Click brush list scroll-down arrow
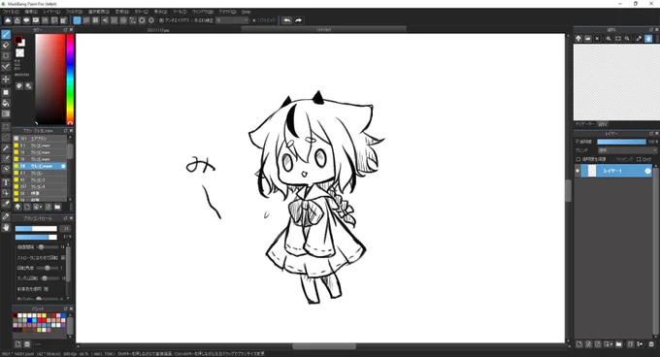The image size is (660, 357). pos(70,199)
